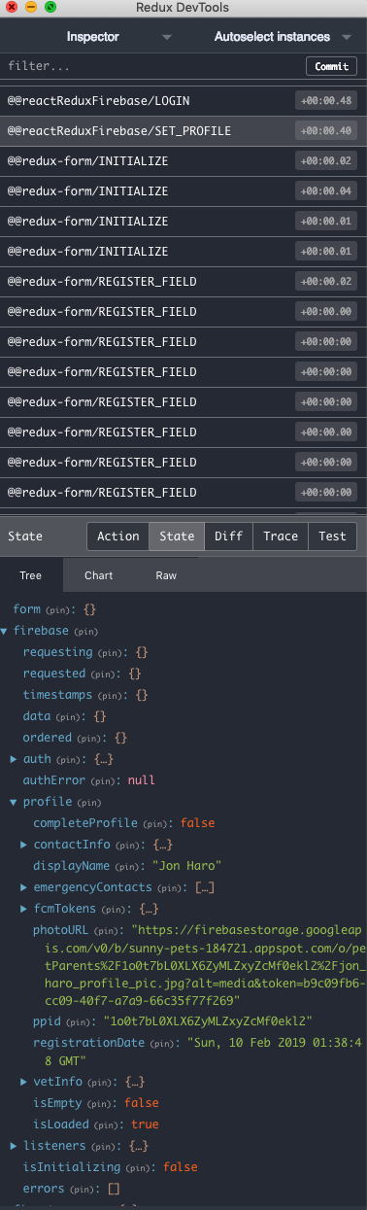Image resolution: width=367 pixels, height=1210 pixels.
Task: Pin the displayName key
Action: (x=127, y=866)
